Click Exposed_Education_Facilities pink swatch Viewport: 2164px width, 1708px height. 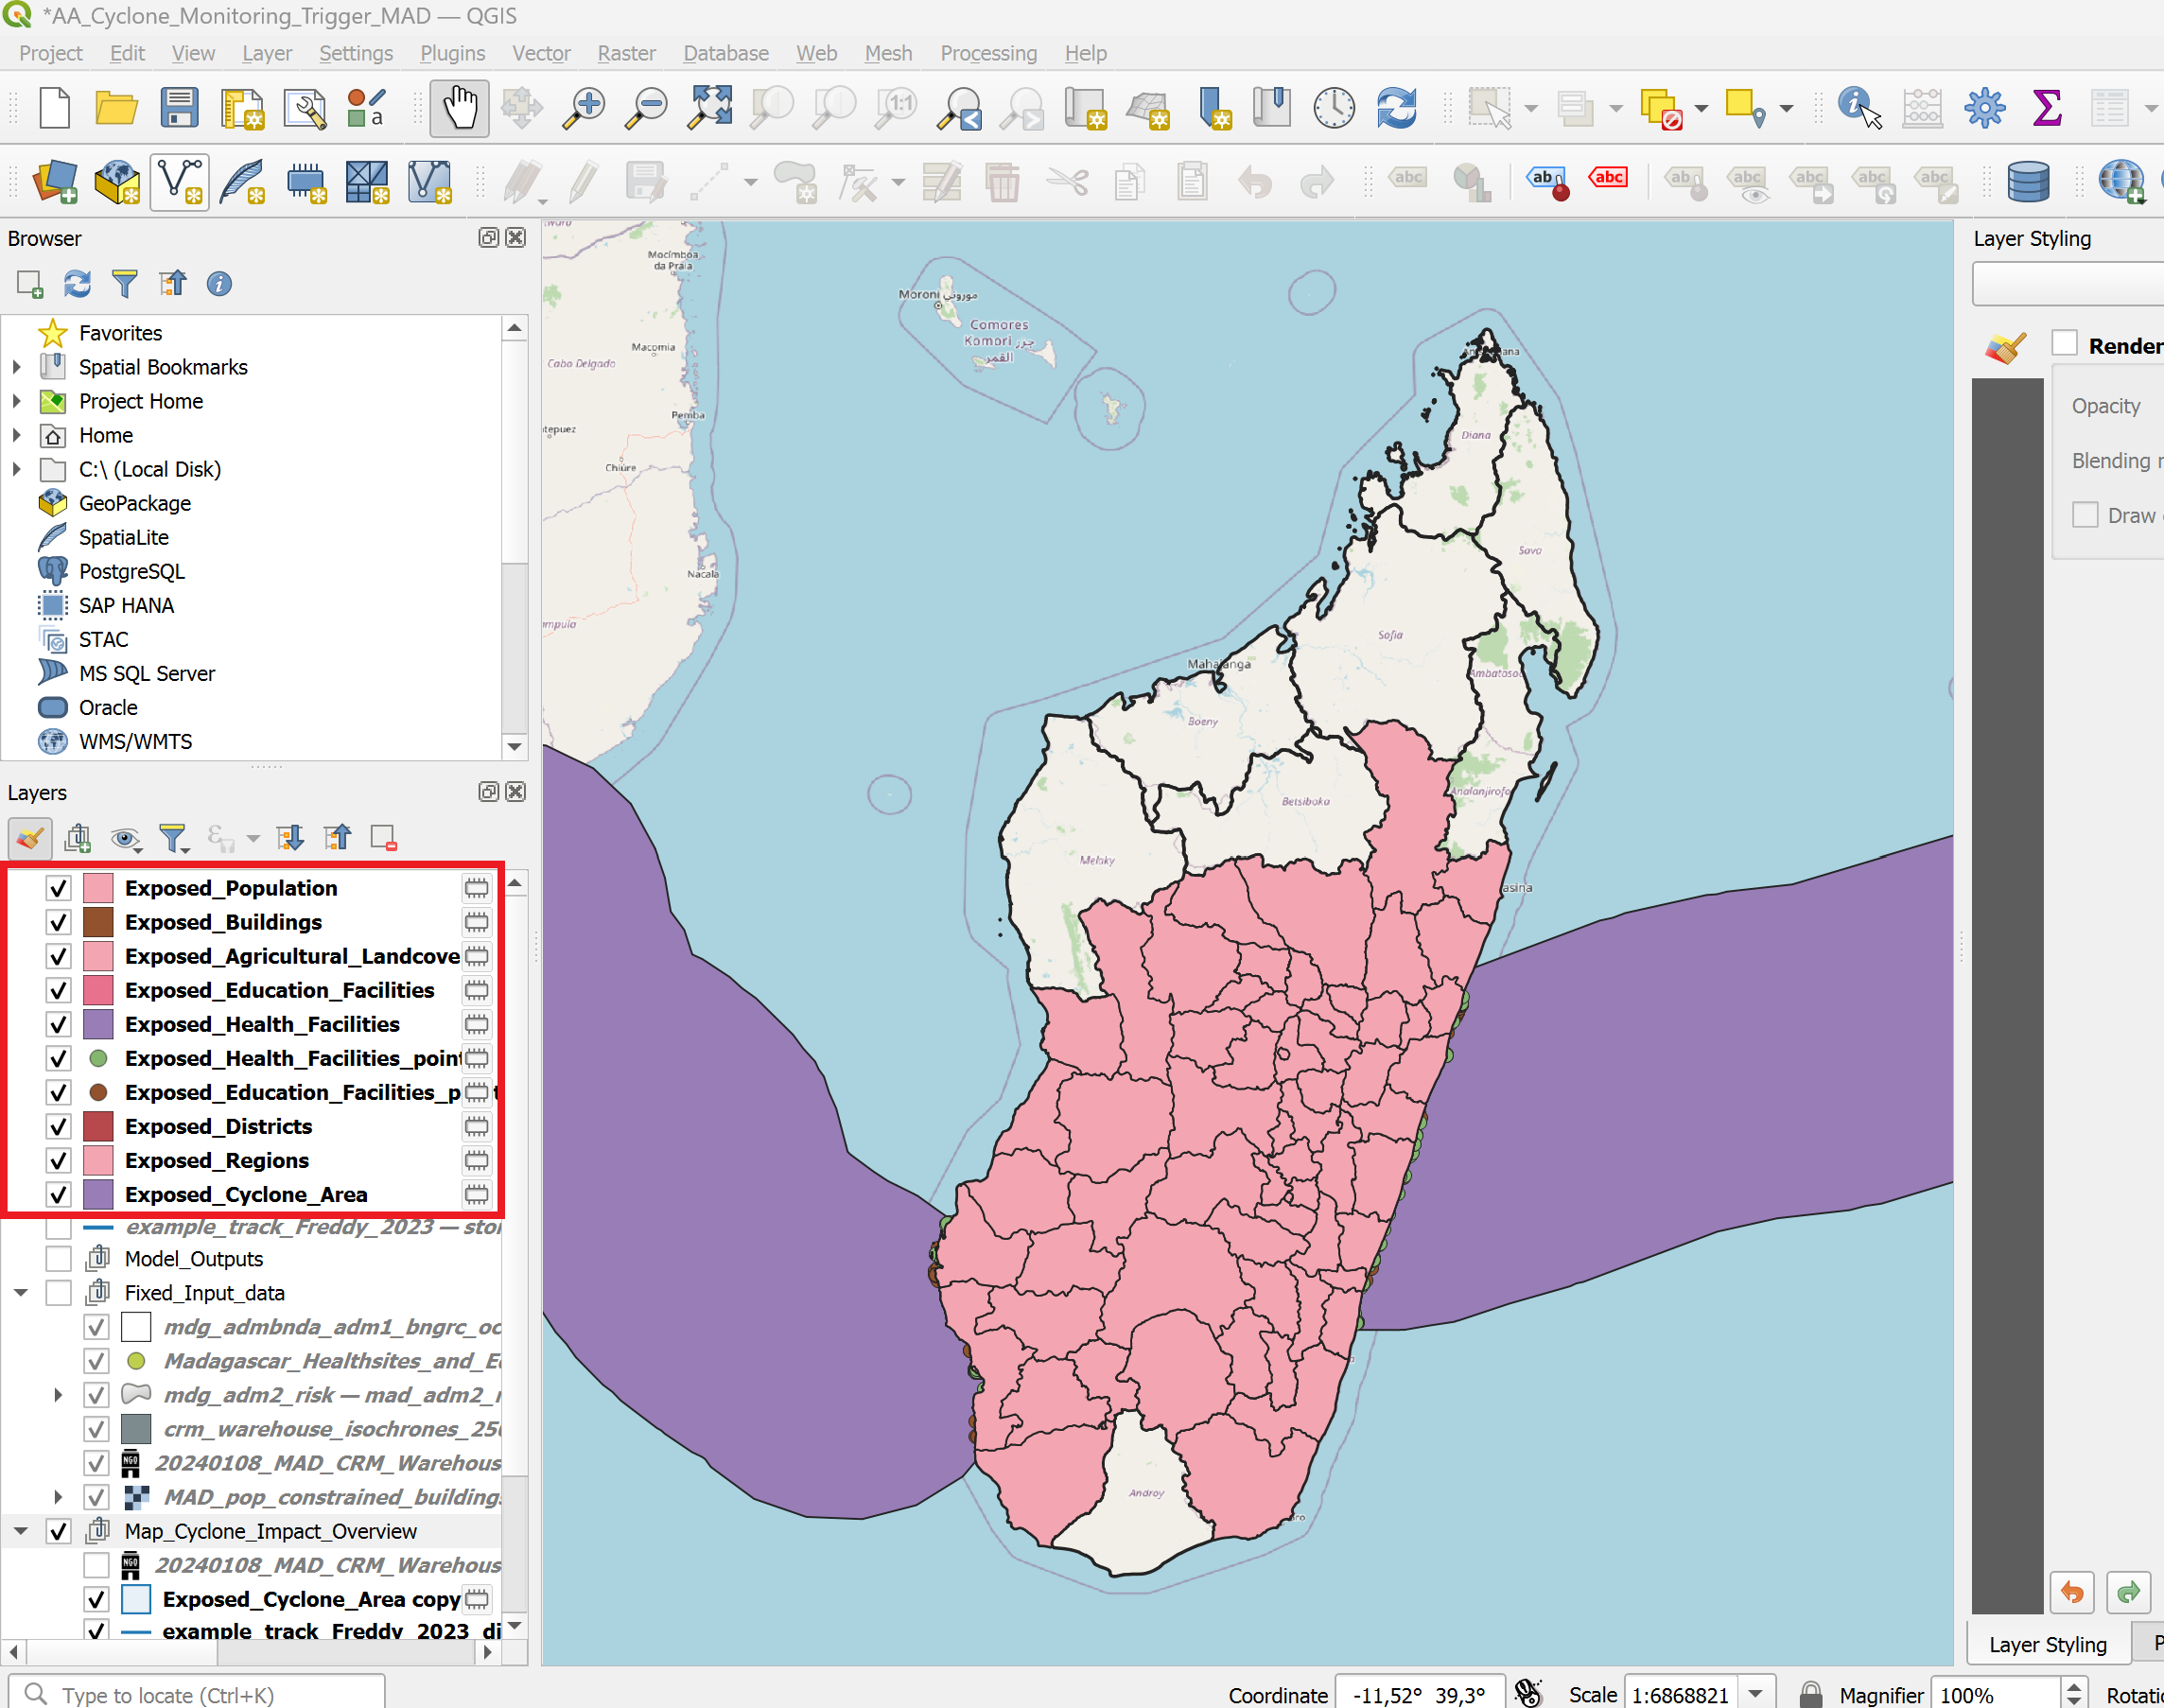click(x=98, y=990)
